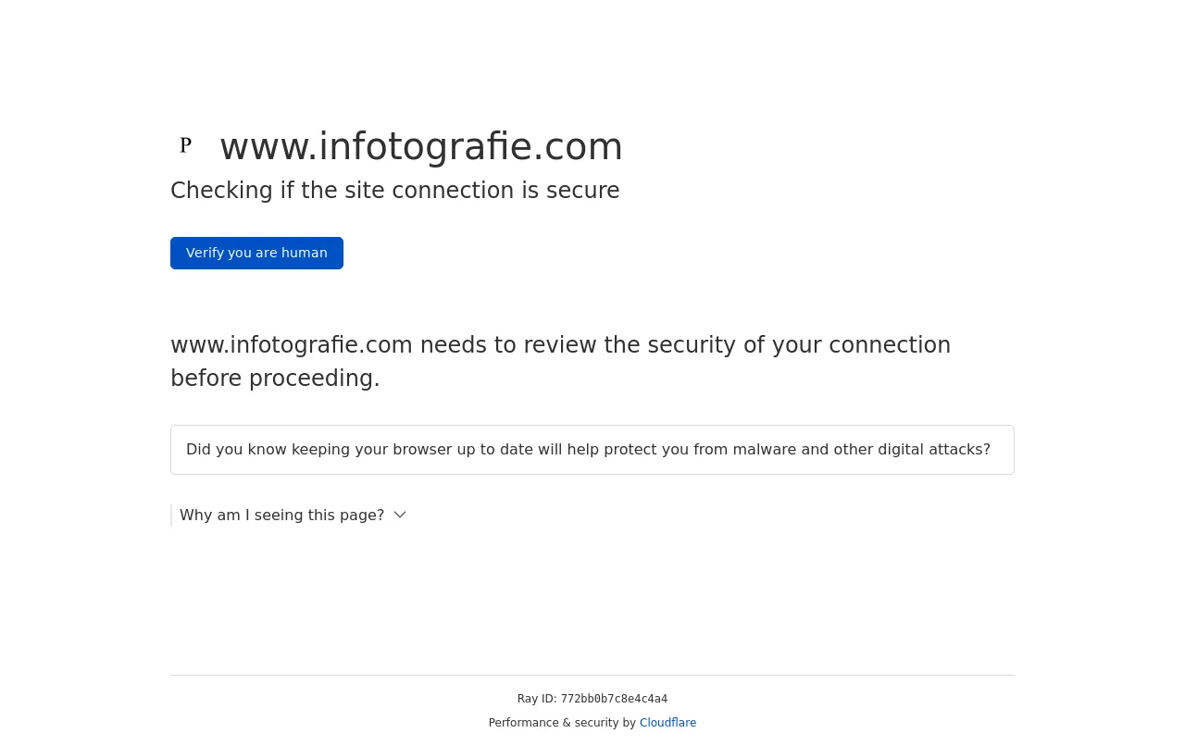
Task: Click the word malware in the tip
Action: click(x=764, y=450)
